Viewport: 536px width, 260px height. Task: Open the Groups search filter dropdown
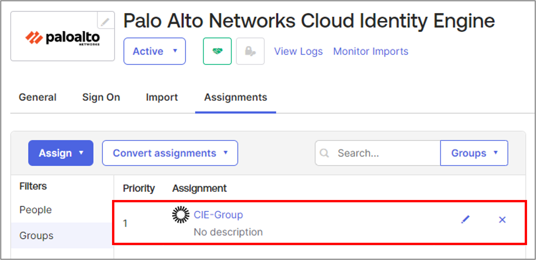coord(474,153)
